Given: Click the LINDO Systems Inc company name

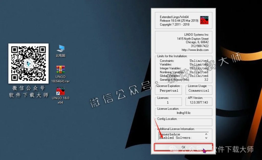Looking at the screenshot, I should pos(196,35).
